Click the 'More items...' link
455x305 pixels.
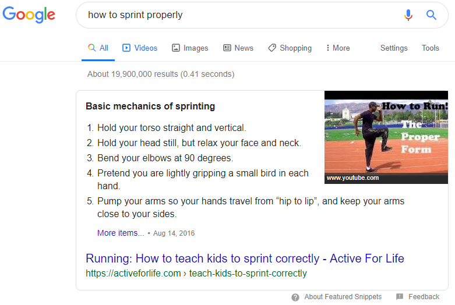[x=121, y=233]
